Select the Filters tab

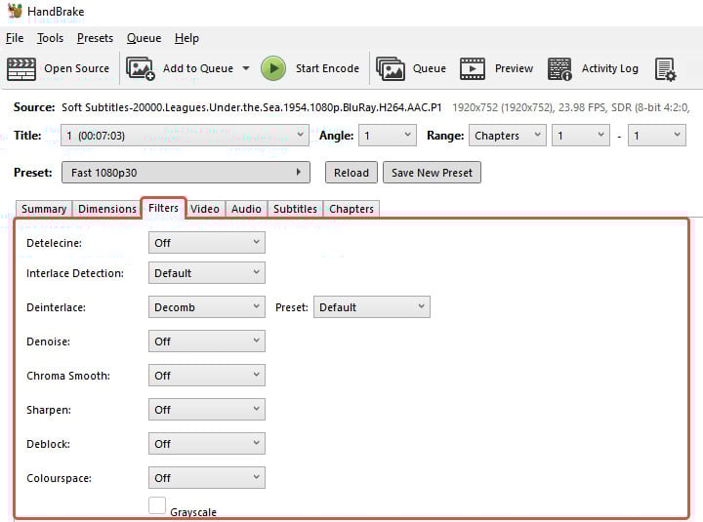coord(164,208)
